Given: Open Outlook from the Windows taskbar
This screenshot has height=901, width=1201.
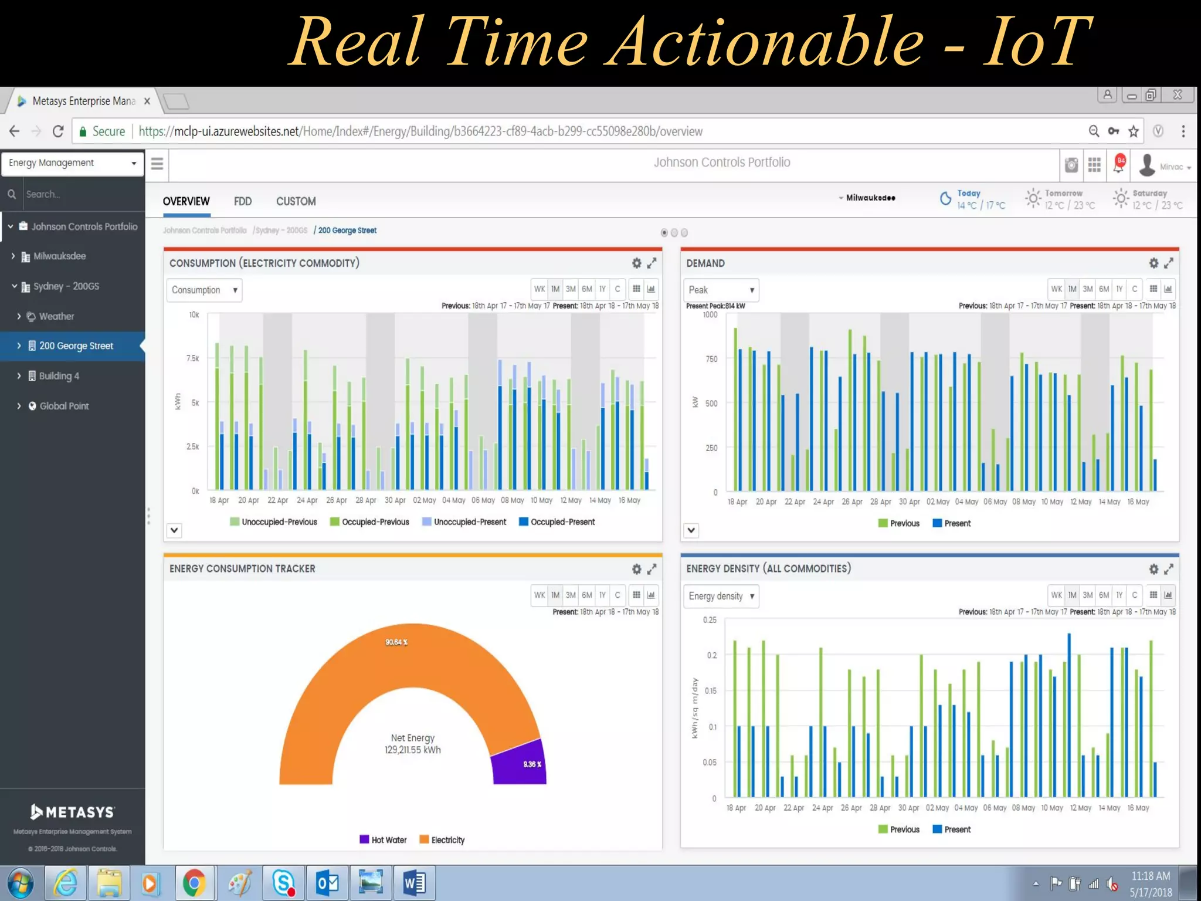Looking at the screenshot, I should pyautogui.click(x=327, y=883).
